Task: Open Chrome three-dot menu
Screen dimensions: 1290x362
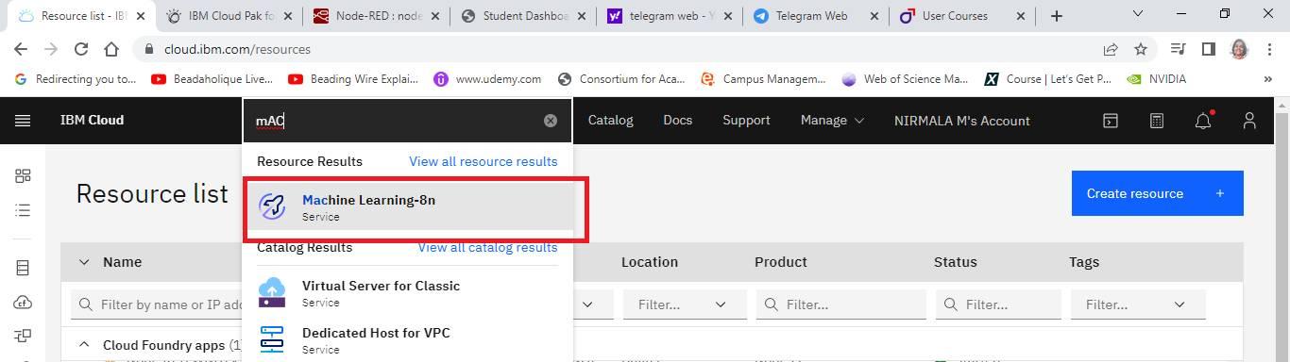Action: pyautogui.click(x=1269, y=49)
